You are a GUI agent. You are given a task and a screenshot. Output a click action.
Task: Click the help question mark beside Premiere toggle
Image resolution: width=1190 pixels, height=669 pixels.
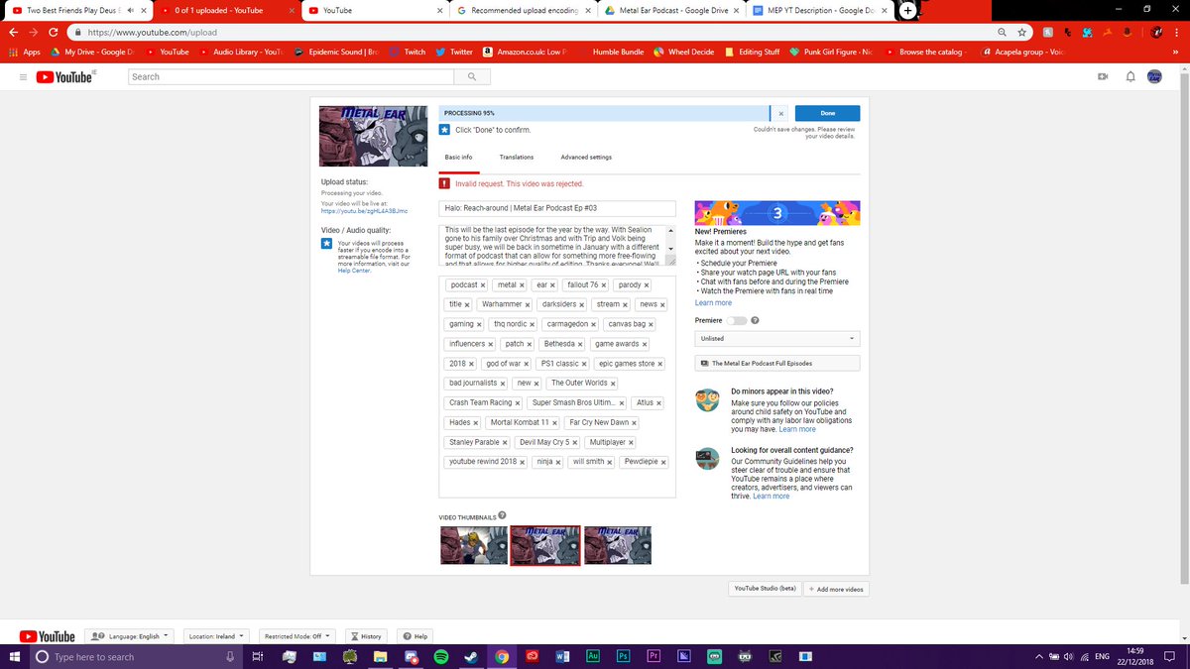(x=756, y=321)
